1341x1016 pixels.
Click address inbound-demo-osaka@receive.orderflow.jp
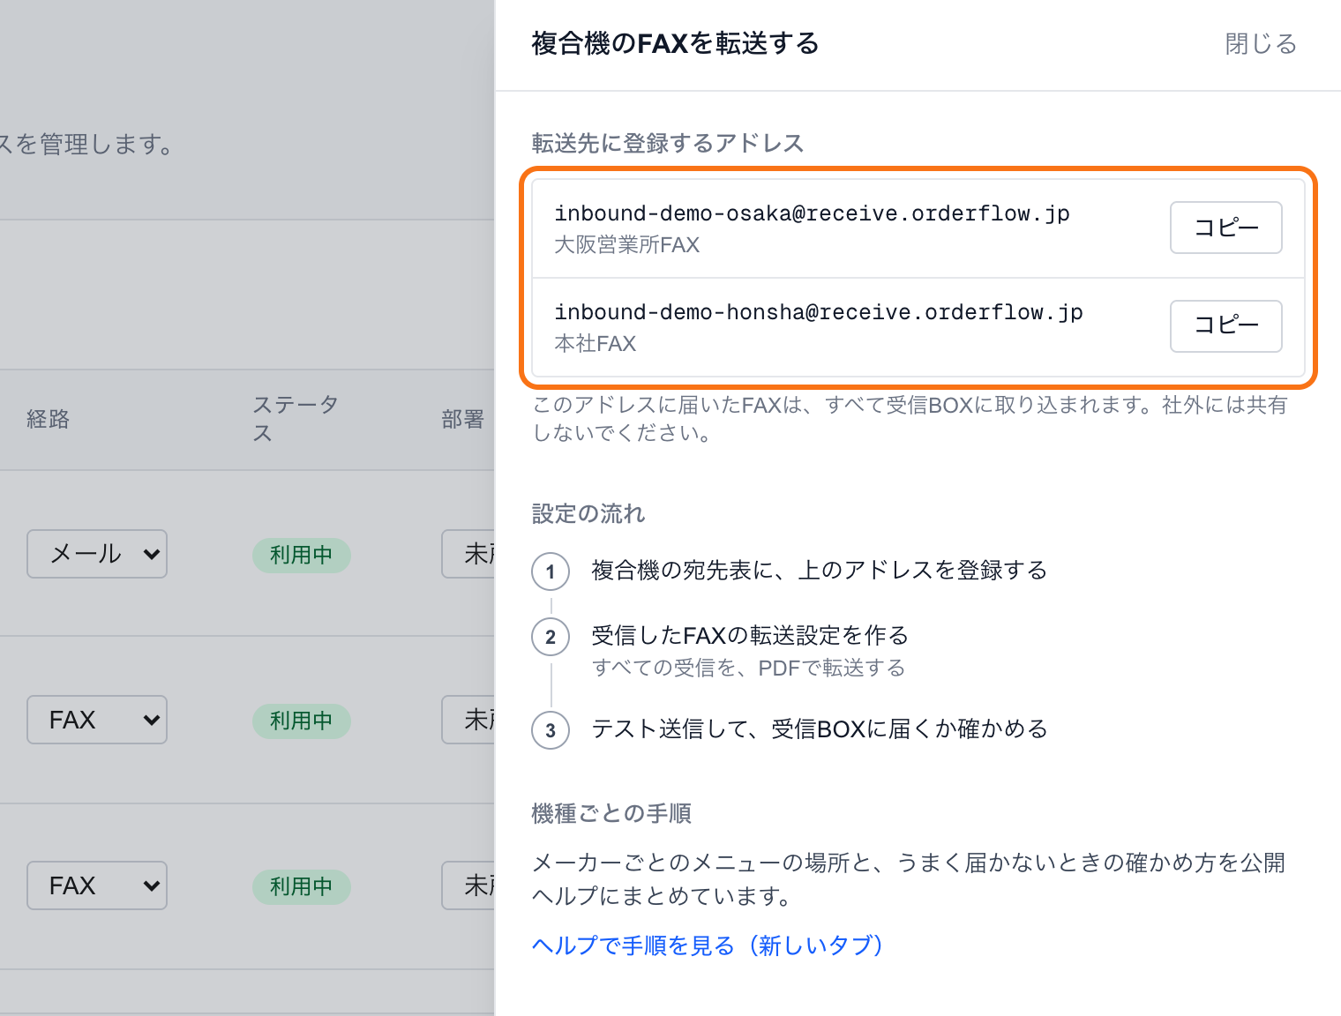click(x=812, y=213)
